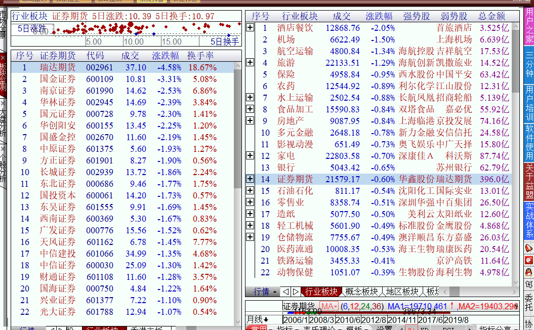Click the stock list vertical scrollbar thumb

coord(238,129)
